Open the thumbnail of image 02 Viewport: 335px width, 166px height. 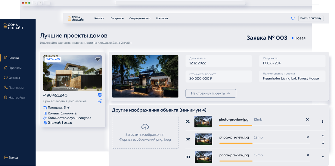click(x=203, y=139)
